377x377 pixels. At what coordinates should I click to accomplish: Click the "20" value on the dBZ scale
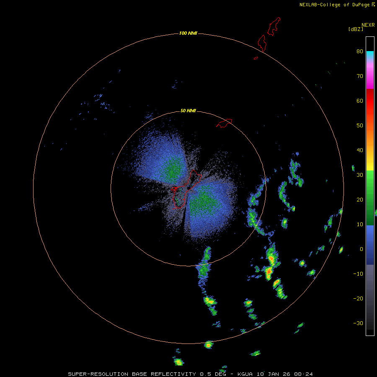pos(360,199)
